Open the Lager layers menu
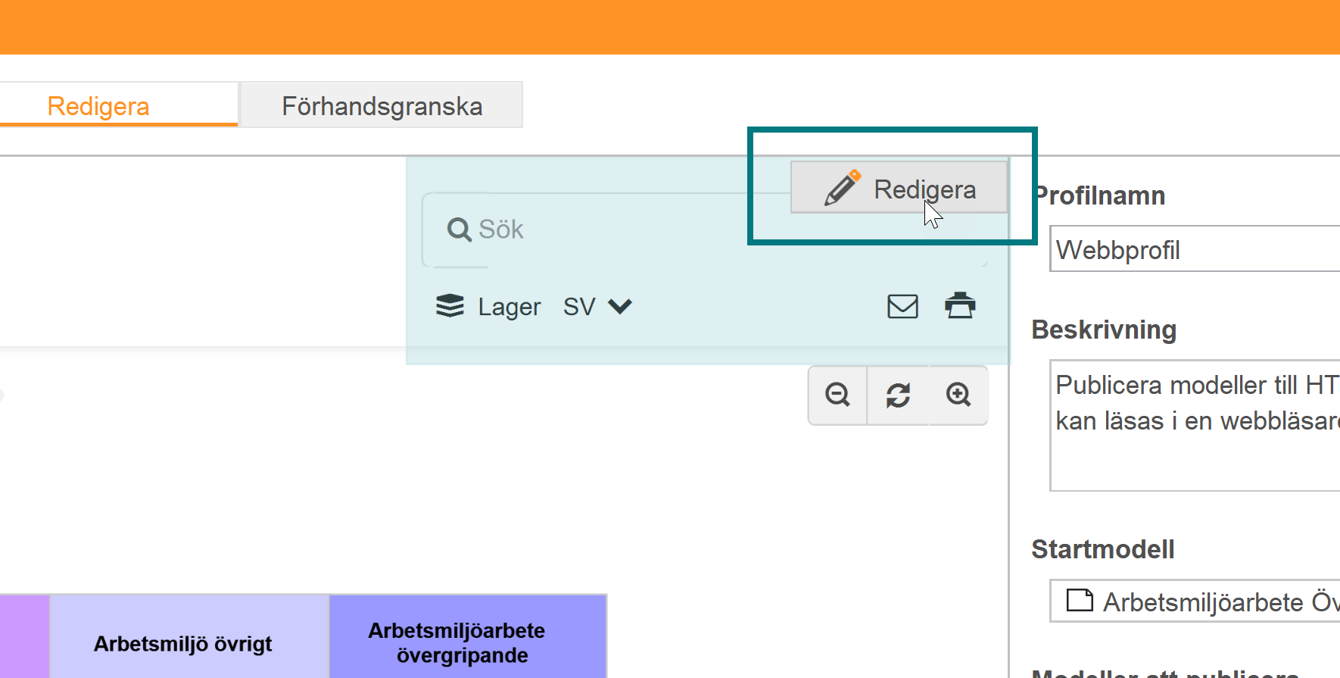 pyautogui.click(x=488, y=307)
